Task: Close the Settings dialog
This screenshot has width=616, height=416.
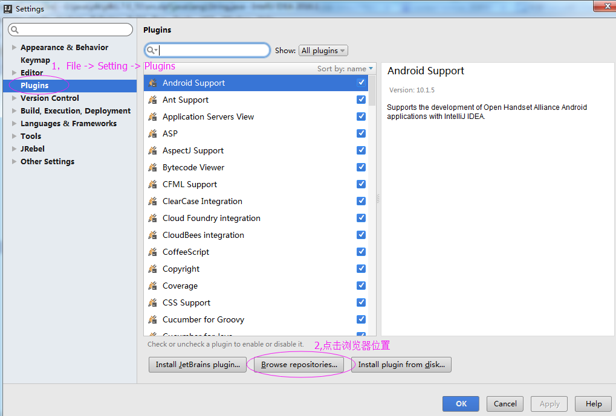Action: coord(606,6)
